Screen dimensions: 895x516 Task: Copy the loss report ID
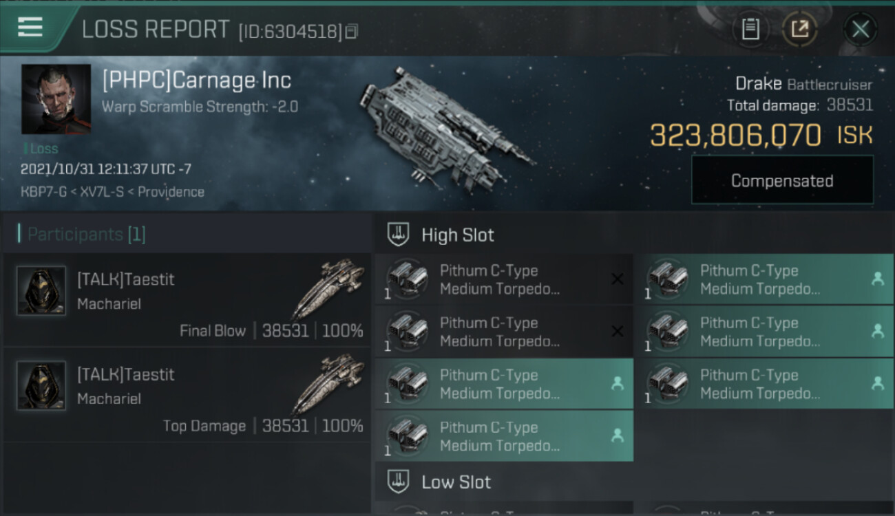pyautogui.click(x=352, y=31)
